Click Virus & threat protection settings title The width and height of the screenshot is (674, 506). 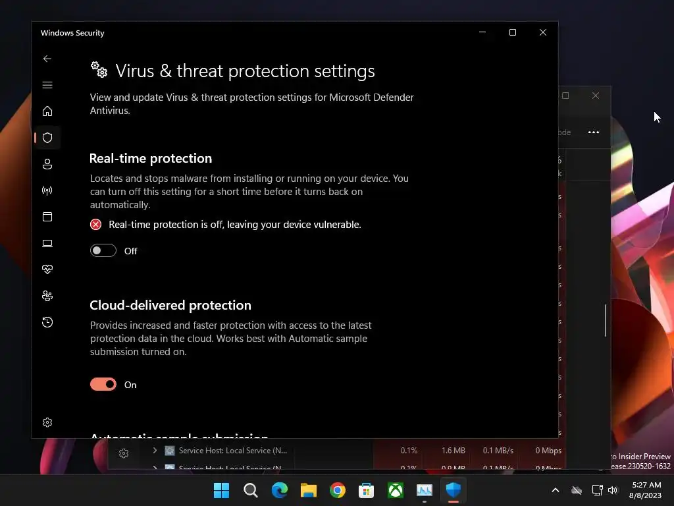click(245, 71)
